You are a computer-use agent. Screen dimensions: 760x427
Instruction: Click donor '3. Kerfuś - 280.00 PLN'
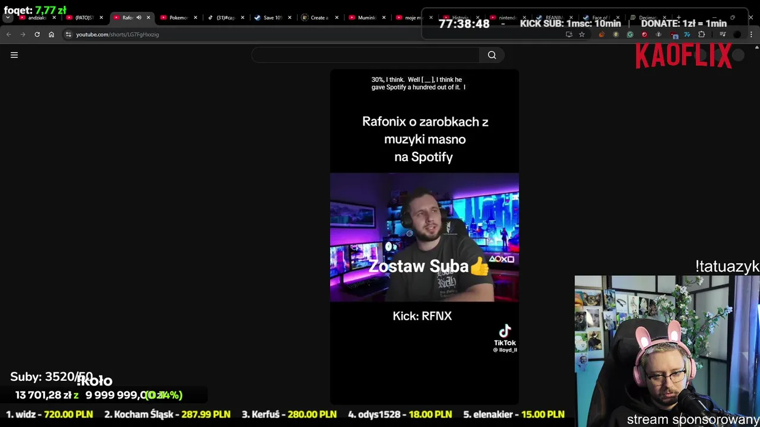[289, 415]
